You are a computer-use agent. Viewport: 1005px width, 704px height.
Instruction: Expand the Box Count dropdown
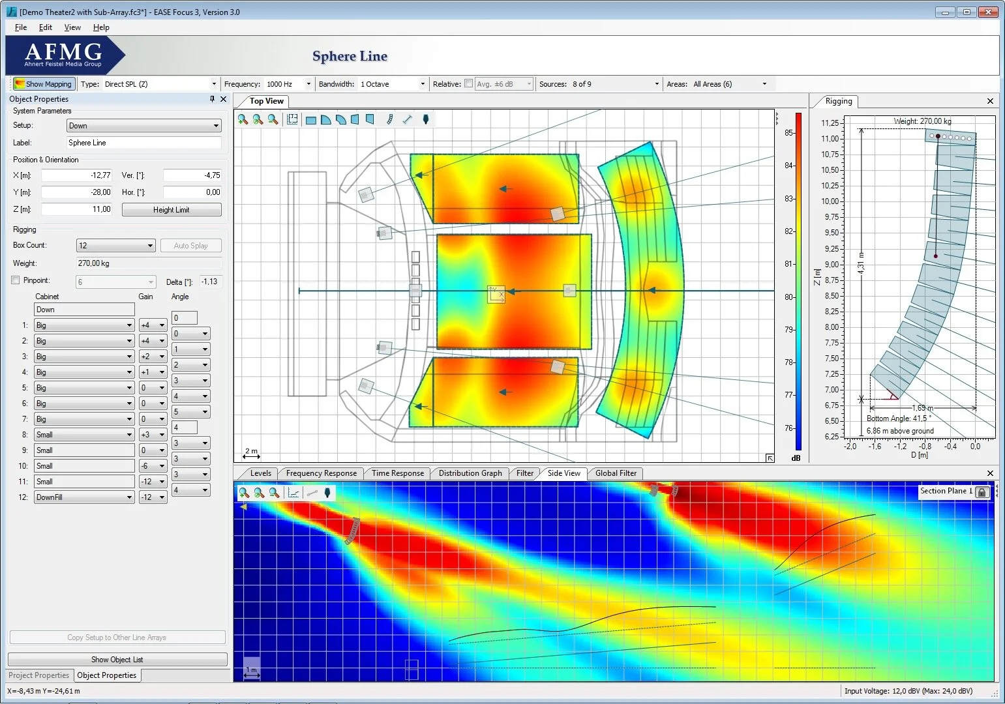point(151,245)
